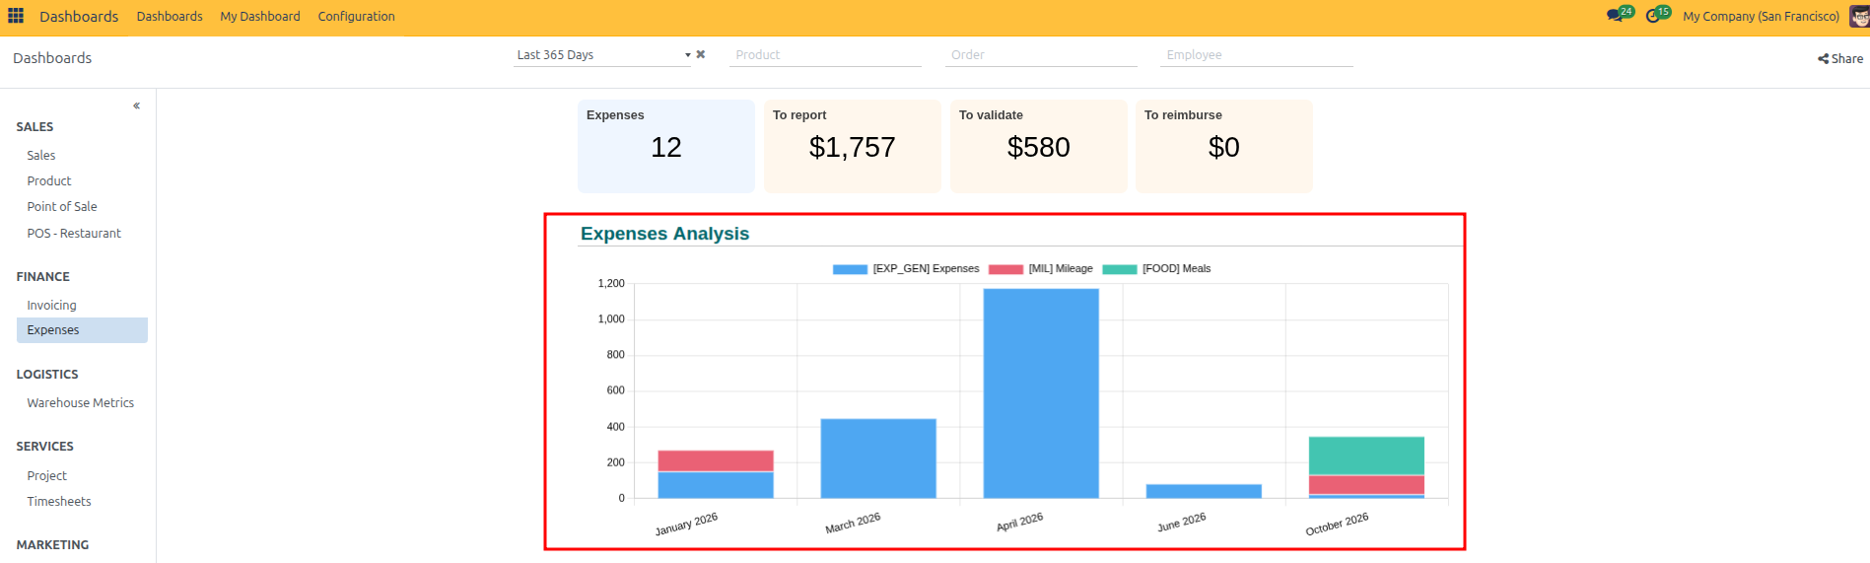This screenshot has width=1870, height=563.
Task: Click the October 2026 green Meals segment
Action: [x=1366, y=456]
